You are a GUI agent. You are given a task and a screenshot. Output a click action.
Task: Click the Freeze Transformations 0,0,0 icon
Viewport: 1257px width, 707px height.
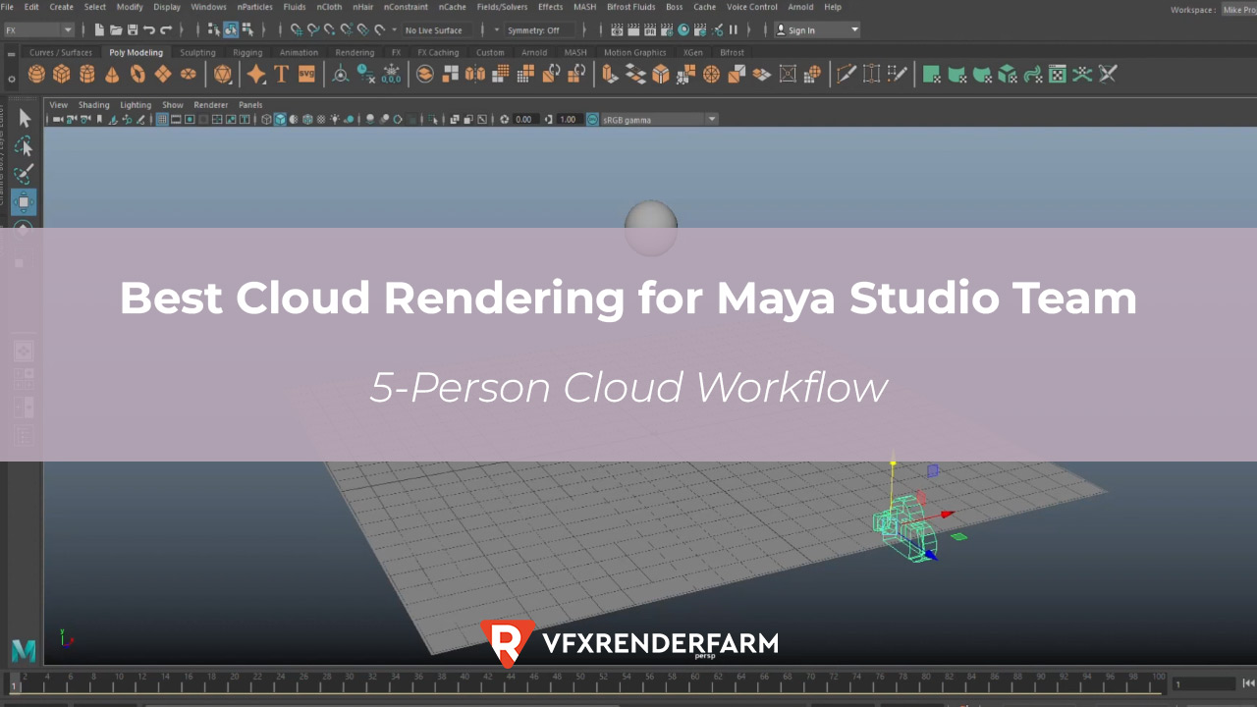coord(391,74)
